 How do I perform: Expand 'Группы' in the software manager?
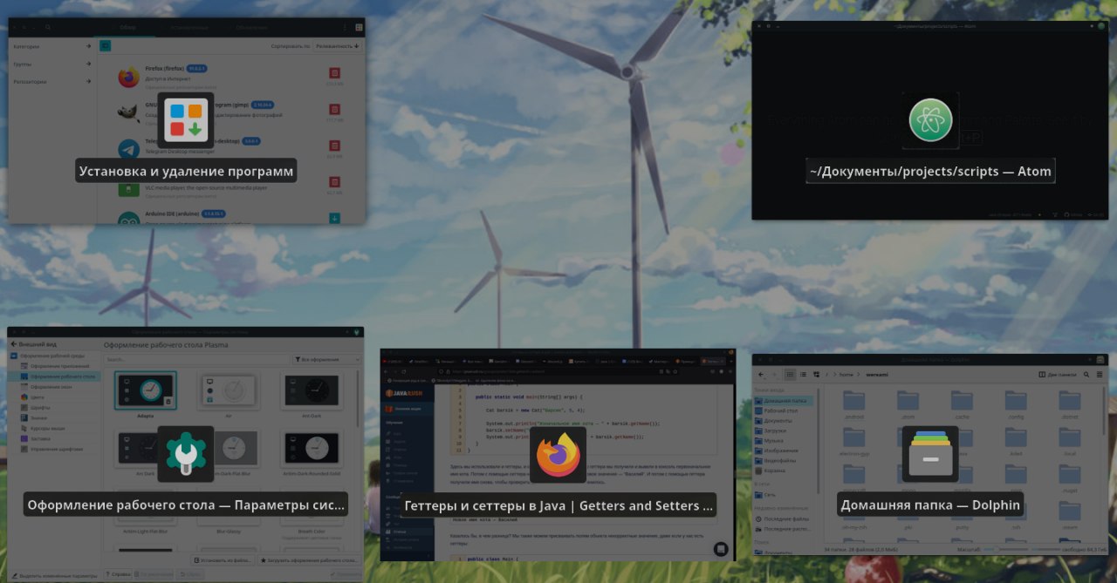pyautogui.click(x=51, y=64)
